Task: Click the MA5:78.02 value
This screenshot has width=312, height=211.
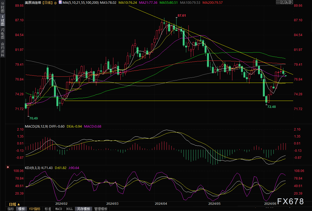Action: pyautogui.click(x=108, y=3)
